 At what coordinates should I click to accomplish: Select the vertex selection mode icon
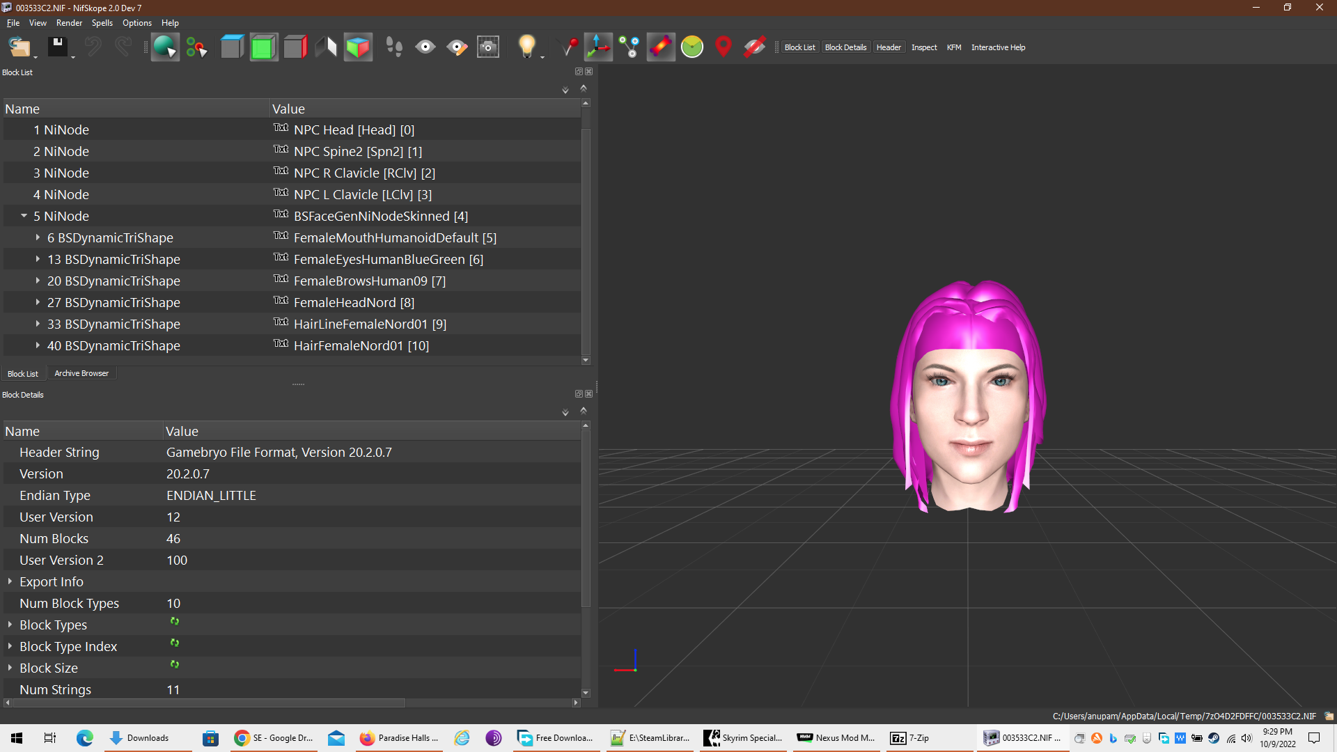pyautogui.click(x=197, y=47)
